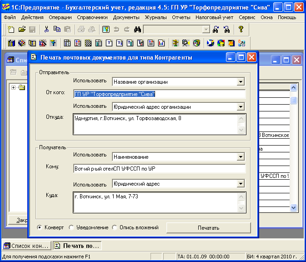Open the Юридический адрес организации dropdown
This screenshot has width=306, height=262.
point(241,107)
